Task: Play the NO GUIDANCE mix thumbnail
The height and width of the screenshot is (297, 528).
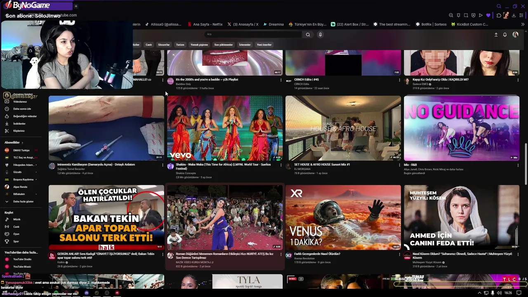Action: 462,128
